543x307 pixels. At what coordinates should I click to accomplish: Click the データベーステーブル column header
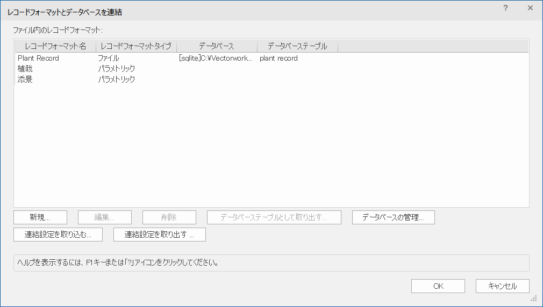[297, 46]
